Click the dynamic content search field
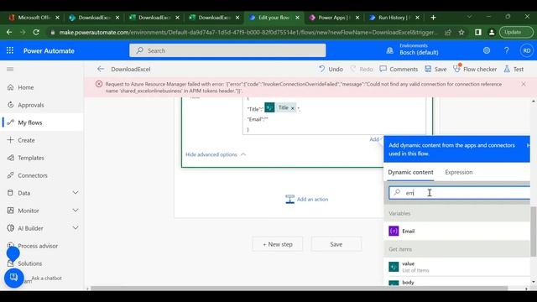The image size is (537, 302). (459, 193)
